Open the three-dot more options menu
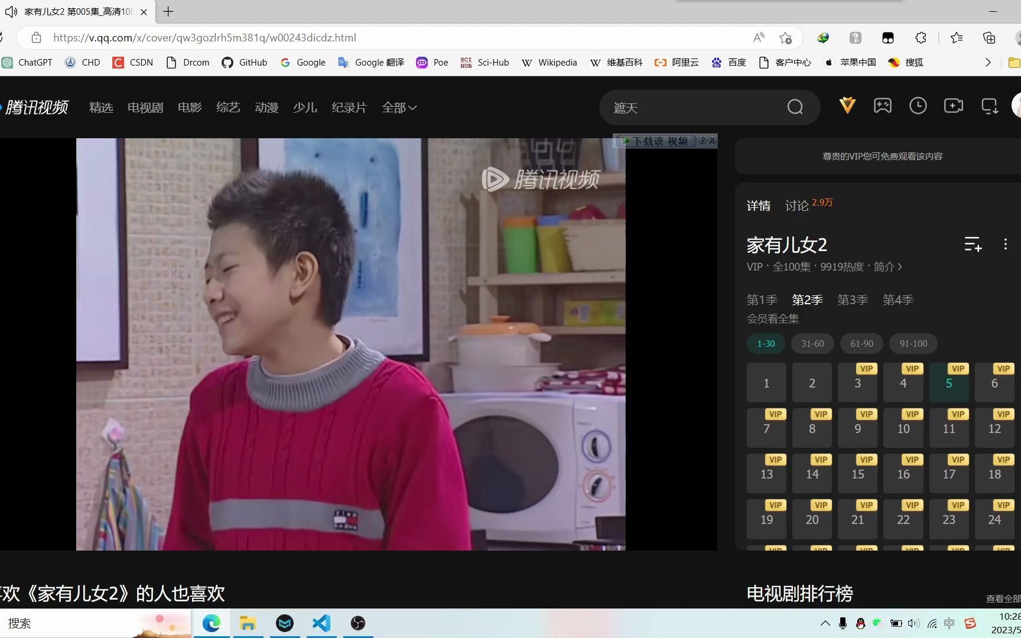 pyautogui.click(x=1005, y=244)
